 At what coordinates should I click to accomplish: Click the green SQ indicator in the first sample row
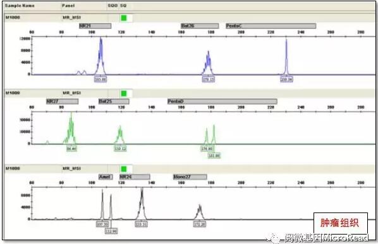click(x=124, y=18)
